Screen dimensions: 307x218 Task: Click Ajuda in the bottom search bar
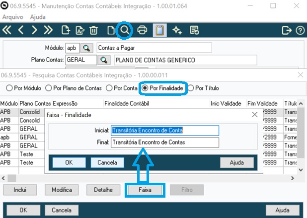282,210
